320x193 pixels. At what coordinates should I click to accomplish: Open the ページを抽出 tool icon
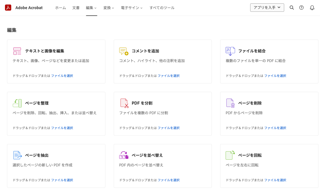(x=17, y=155)
